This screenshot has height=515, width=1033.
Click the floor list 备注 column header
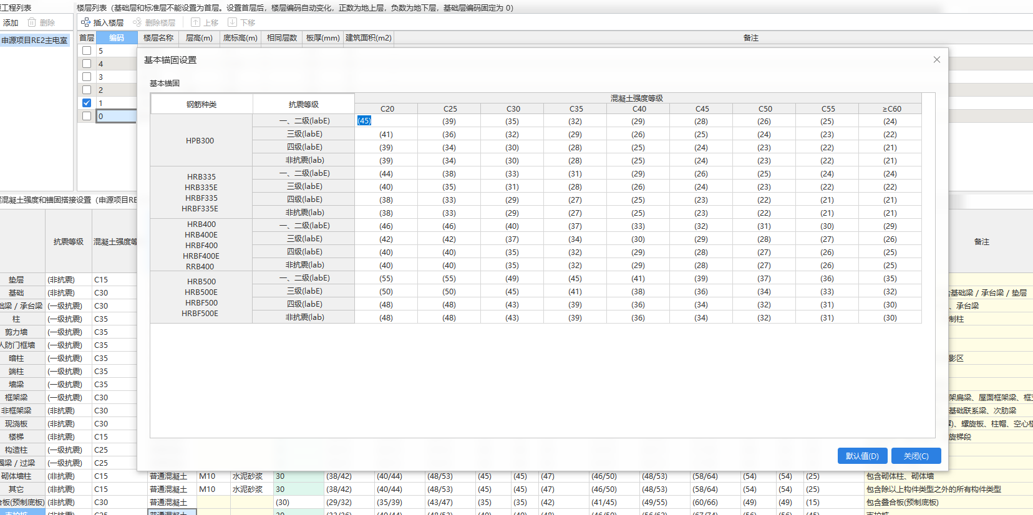tap(751, 38)
